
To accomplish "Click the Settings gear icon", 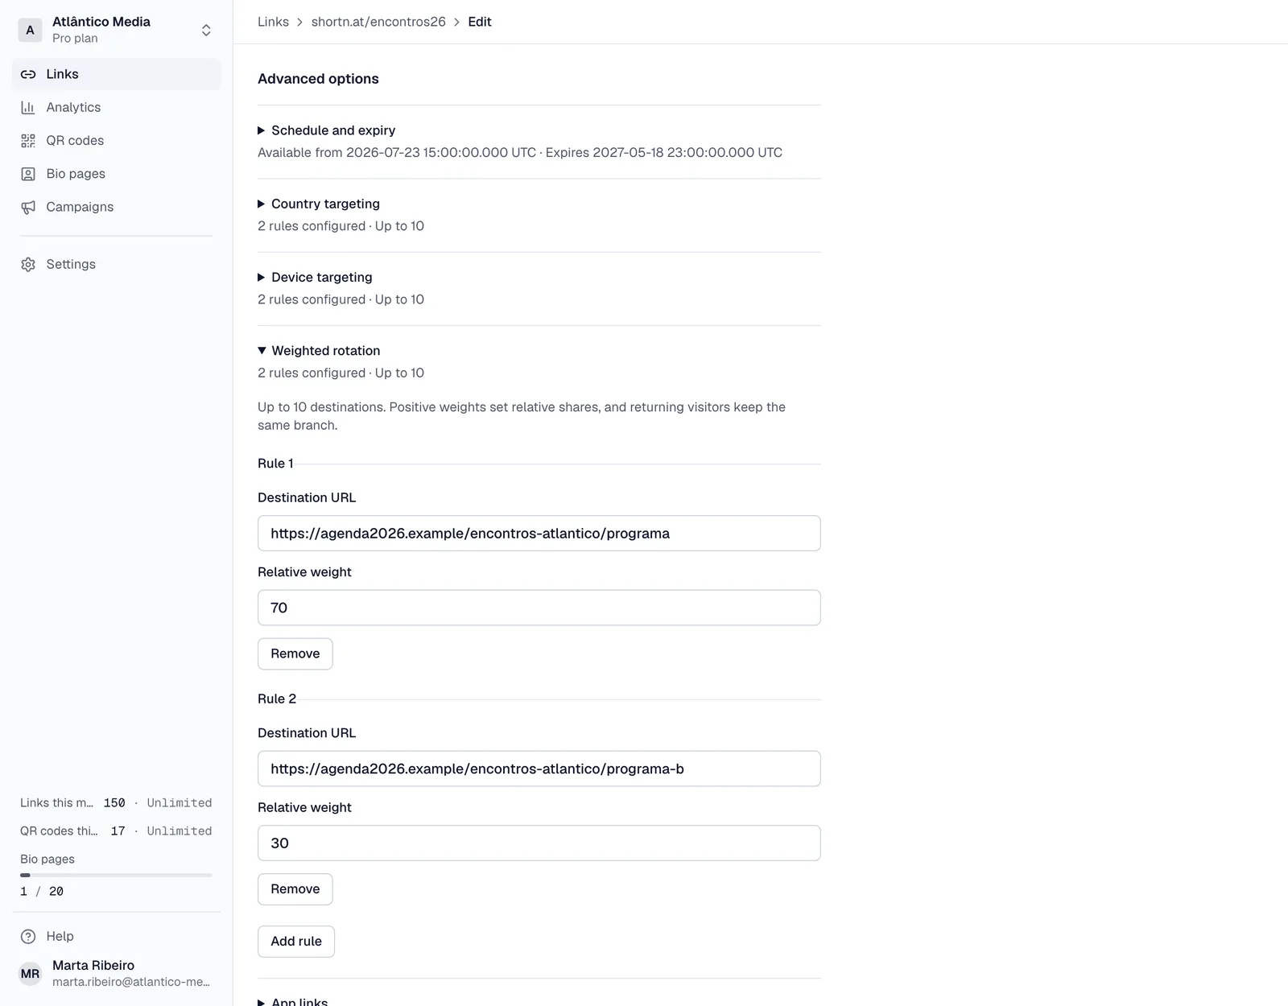I will tap(28, 265).
